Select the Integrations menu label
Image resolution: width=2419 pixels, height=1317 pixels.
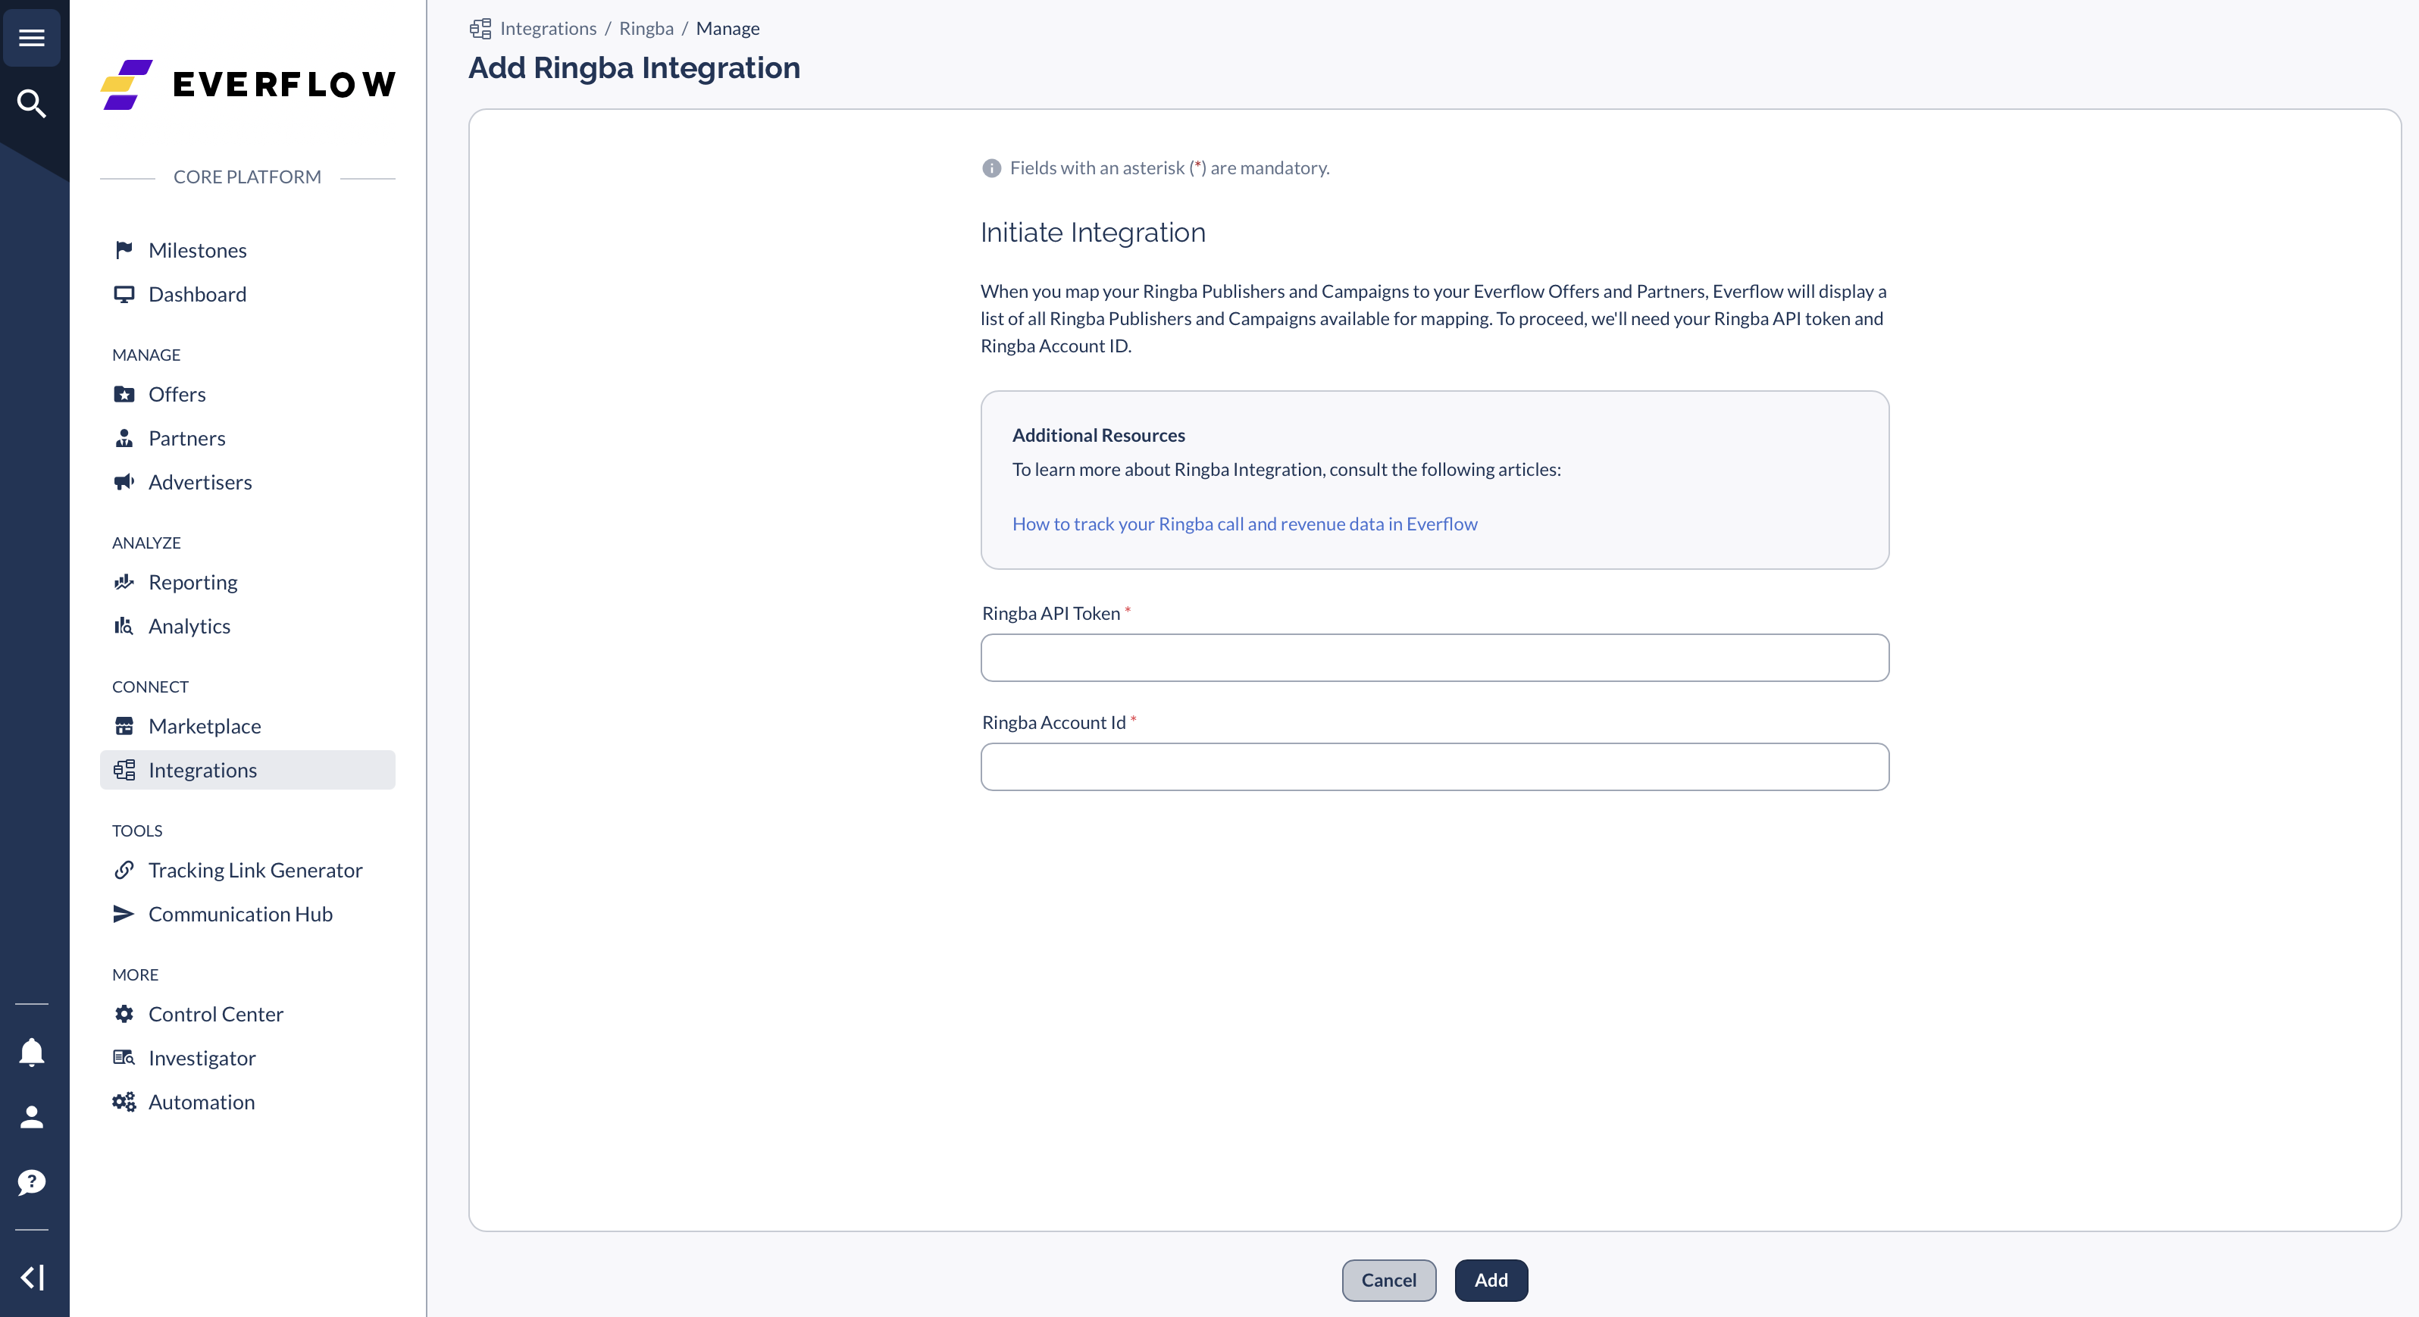click(202, 770)
